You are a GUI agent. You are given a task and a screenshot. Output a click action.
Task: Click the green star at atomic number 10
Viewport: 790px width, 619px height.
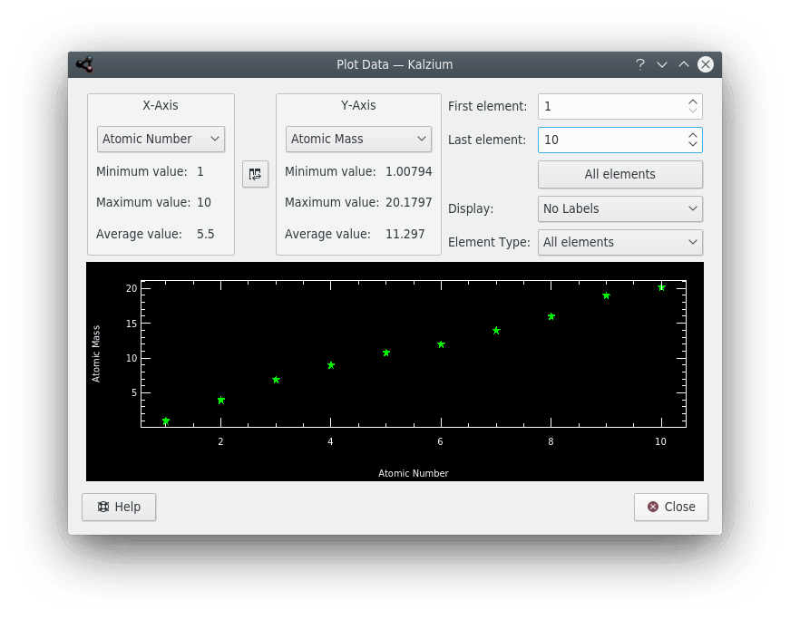[x=661, y=287]
